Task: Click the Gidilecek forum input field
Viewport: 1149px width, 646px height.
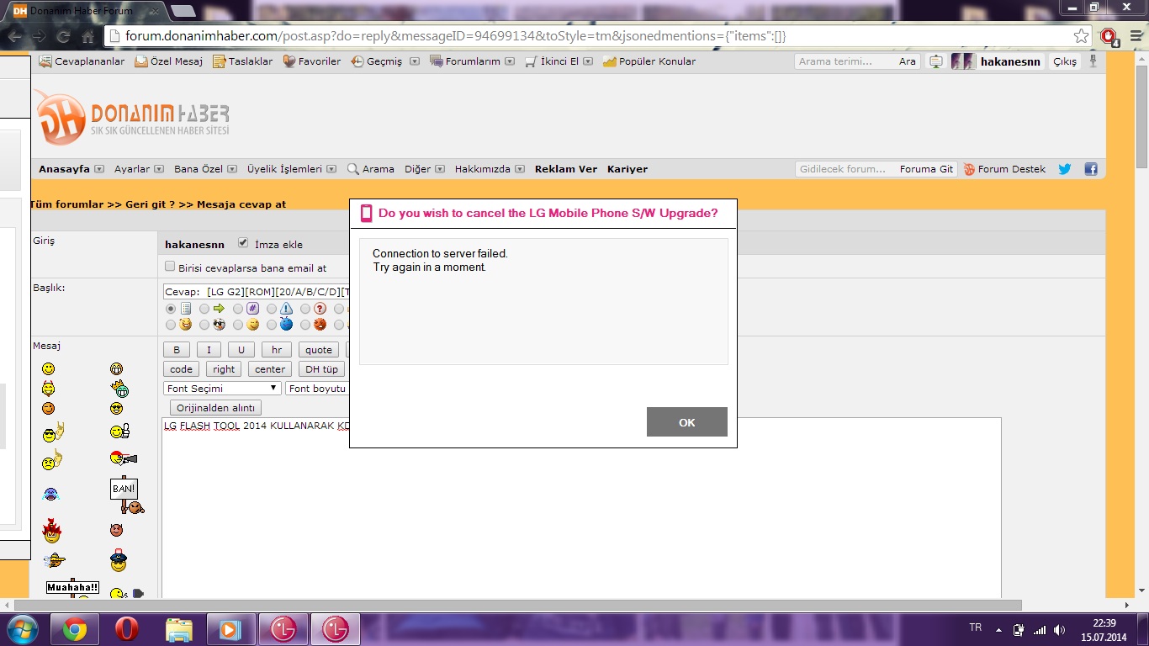Action: coord(845,169)
